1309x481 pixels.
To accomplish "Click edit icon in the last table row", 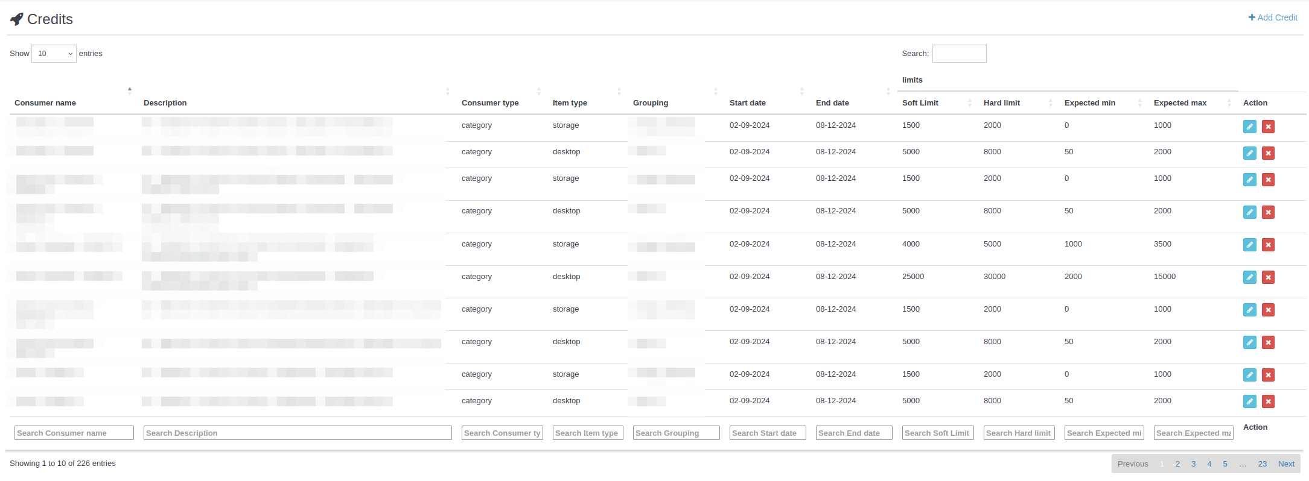I will click(x=1249, y=401).
